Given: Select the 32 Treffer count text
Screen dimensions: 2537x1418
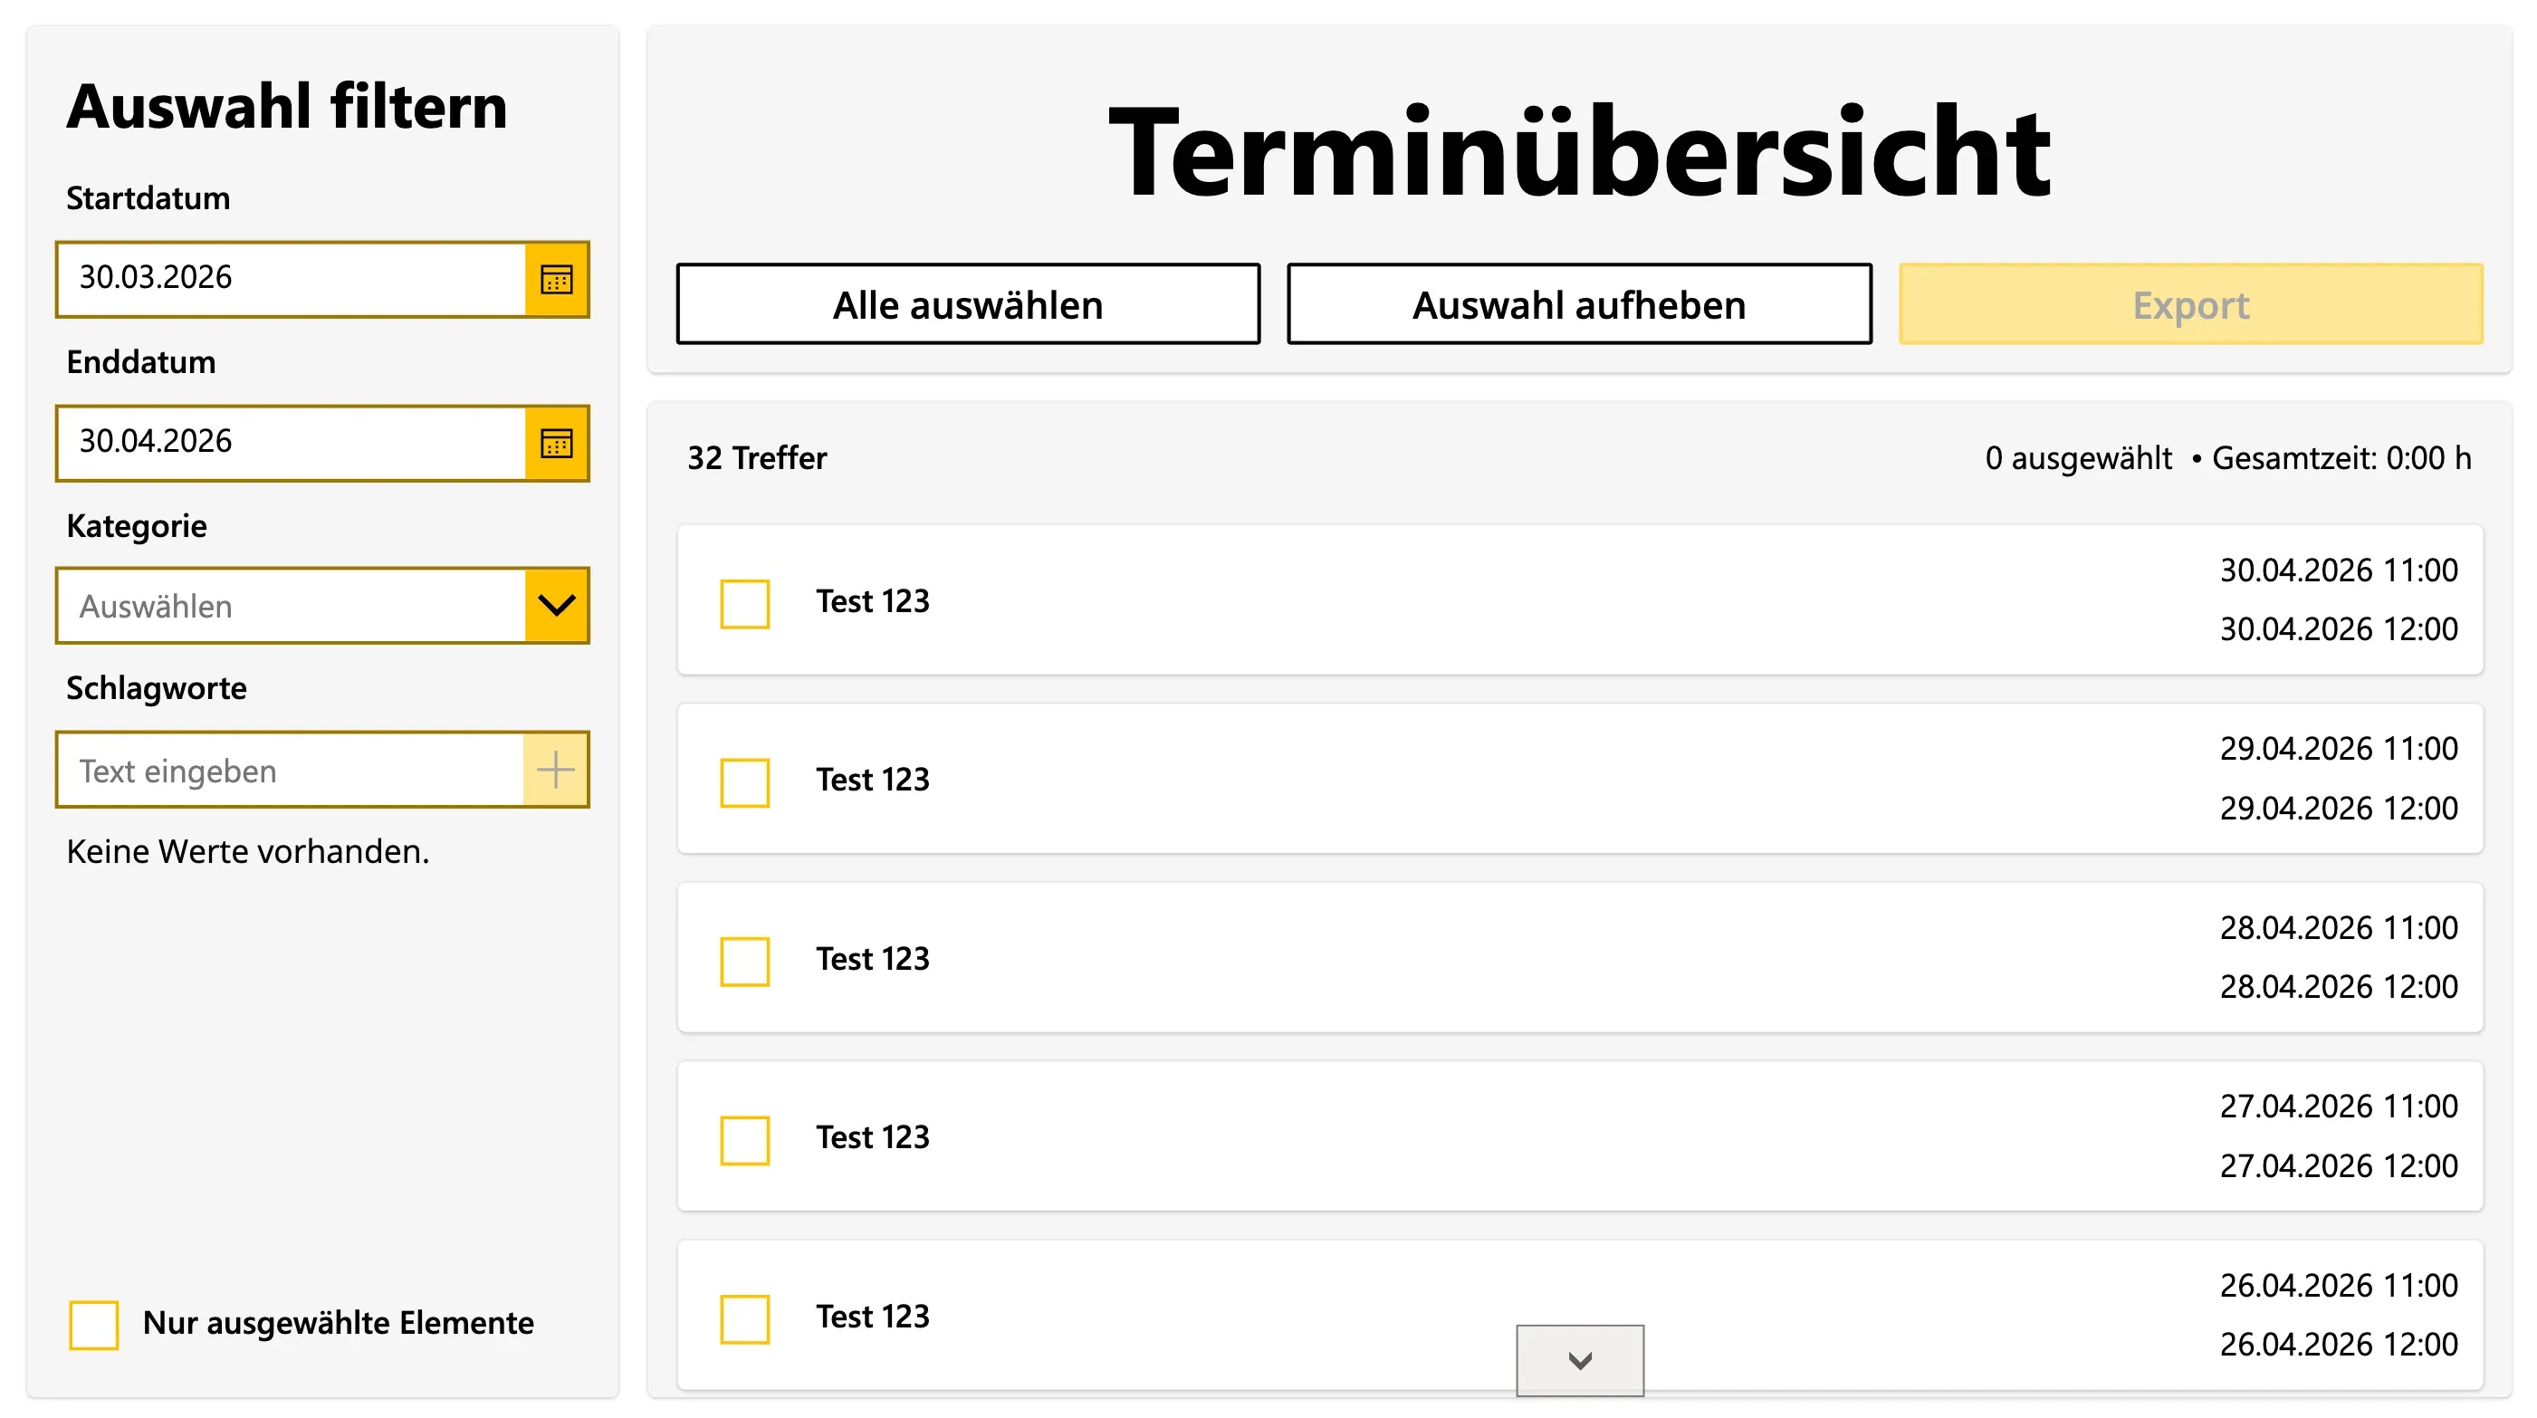Looking at the screenshot, I should (757, 458).
